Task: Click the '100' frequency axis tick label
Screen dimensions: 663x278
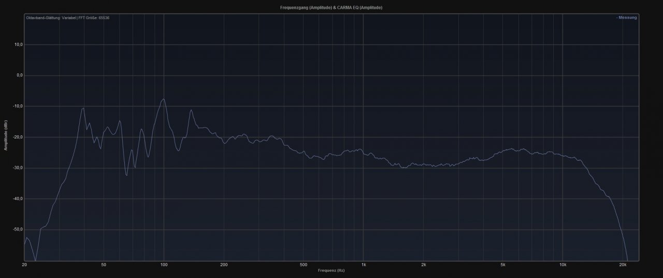Action: (164, 265)
